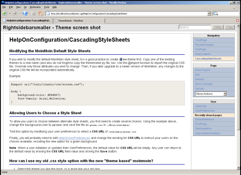Click the Navigation panel header
241x175 pixels.
click(x=214, y=36)
